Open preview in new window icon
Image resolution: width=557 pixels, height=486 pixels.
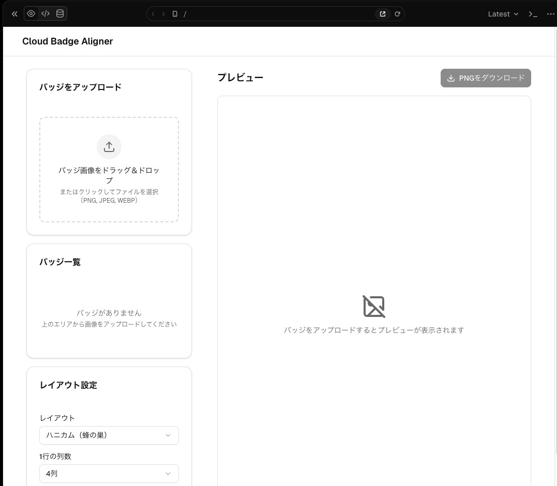383,14
